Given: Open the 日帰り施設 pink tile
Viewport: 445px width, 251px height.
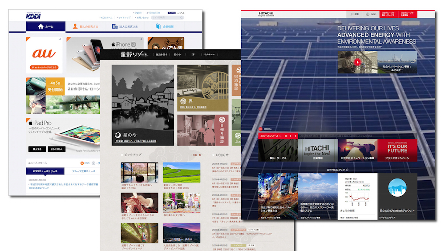Looking at the screenshot, I should [x=202, y=130].
